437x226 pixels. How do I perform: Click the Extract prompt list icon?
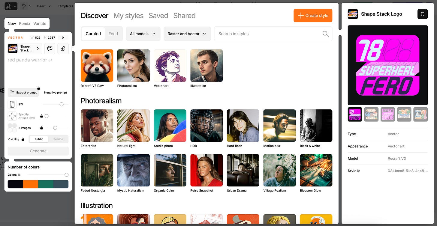pyautogui.click(x=12, y=93)
